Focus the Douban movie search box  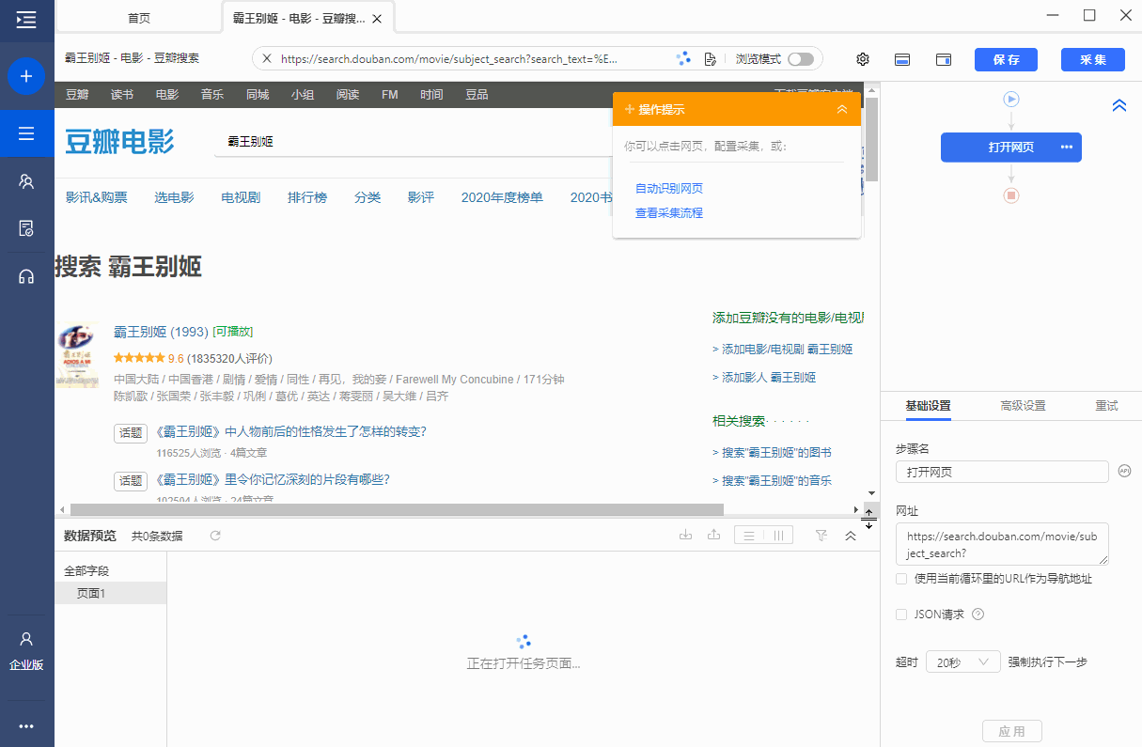(414, 141)
